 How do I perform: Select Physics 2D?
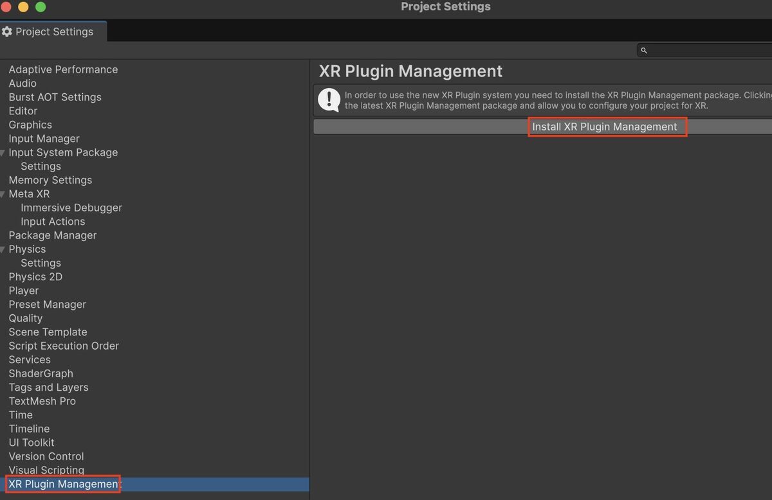click(35, 277)
